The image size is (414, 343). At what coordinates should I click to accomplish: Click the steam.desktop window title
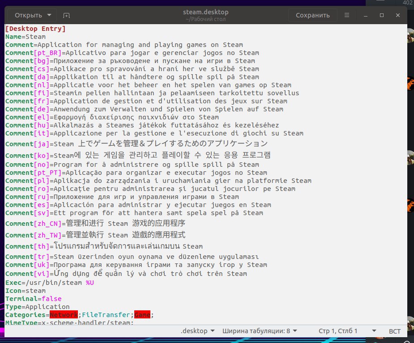[206, 12]
